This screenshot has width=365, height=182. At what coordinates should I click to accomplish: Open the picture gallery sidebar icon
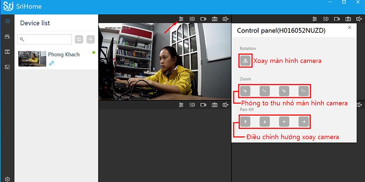pos(7,67)
